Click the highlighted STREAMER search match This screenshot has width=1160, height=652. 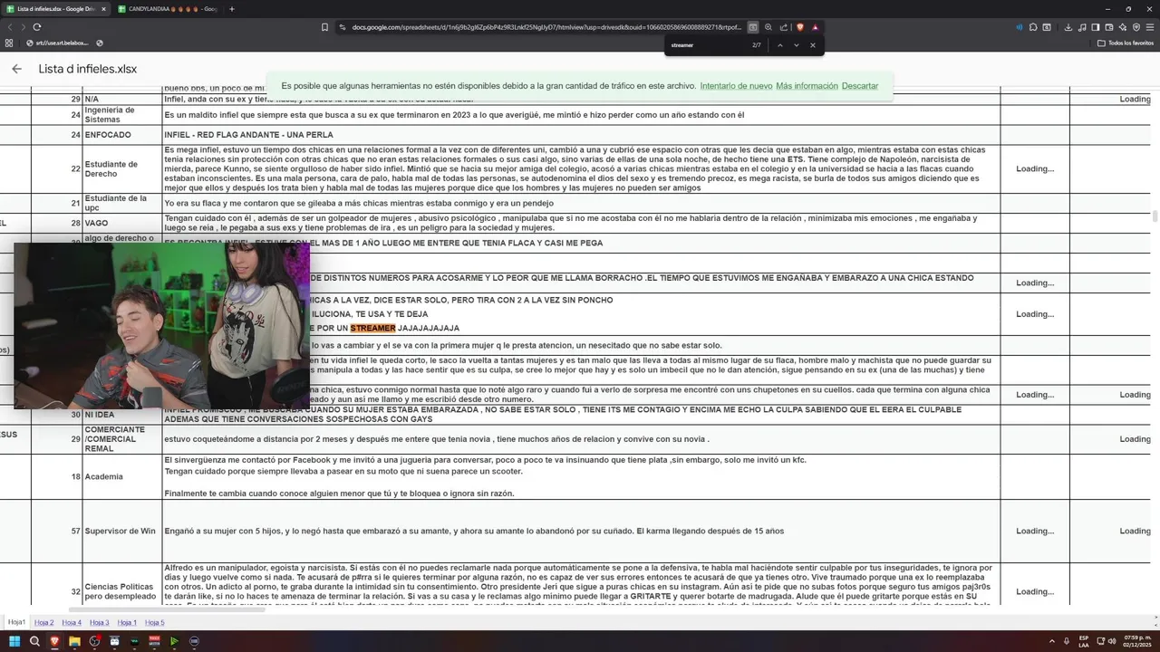point(372,328)
